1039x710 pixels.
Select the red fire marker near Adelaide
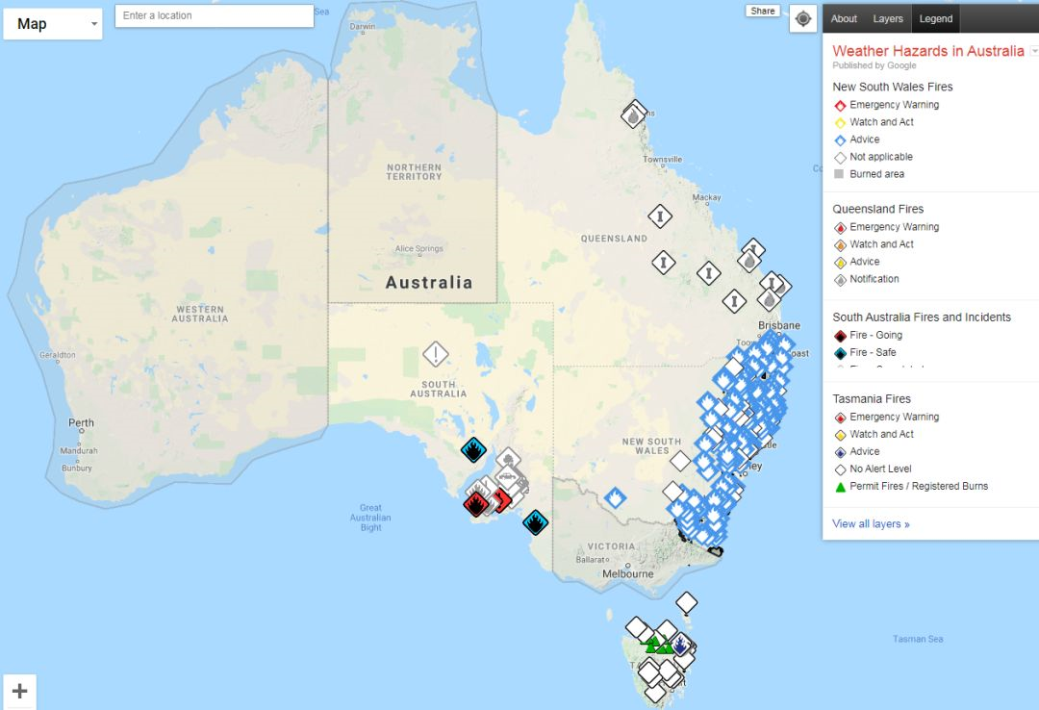pos(476,504)
